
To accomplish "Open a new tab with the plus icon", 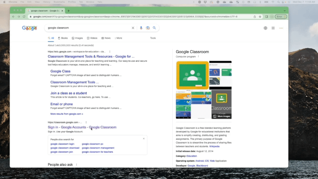I will pos(69,11).
